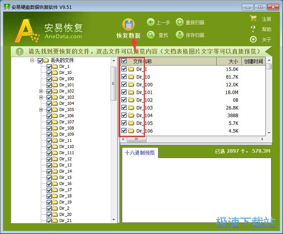Click the 已选 2897 个, 578.3M status text
The width and height of the screenshot is (283, 234).
coord(243,151)
